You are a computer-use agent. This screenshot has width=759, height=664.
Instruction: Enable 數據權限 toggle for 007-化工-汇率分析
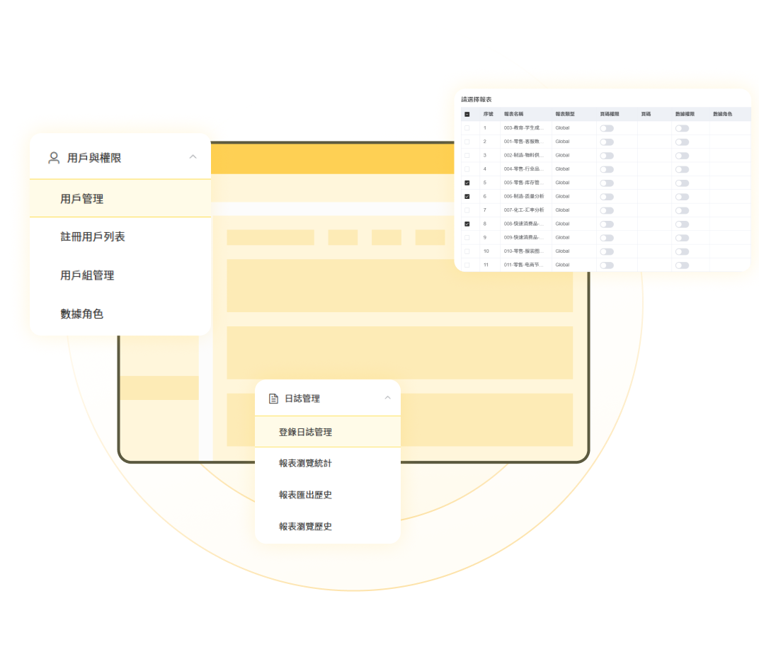tap(682, 210)
